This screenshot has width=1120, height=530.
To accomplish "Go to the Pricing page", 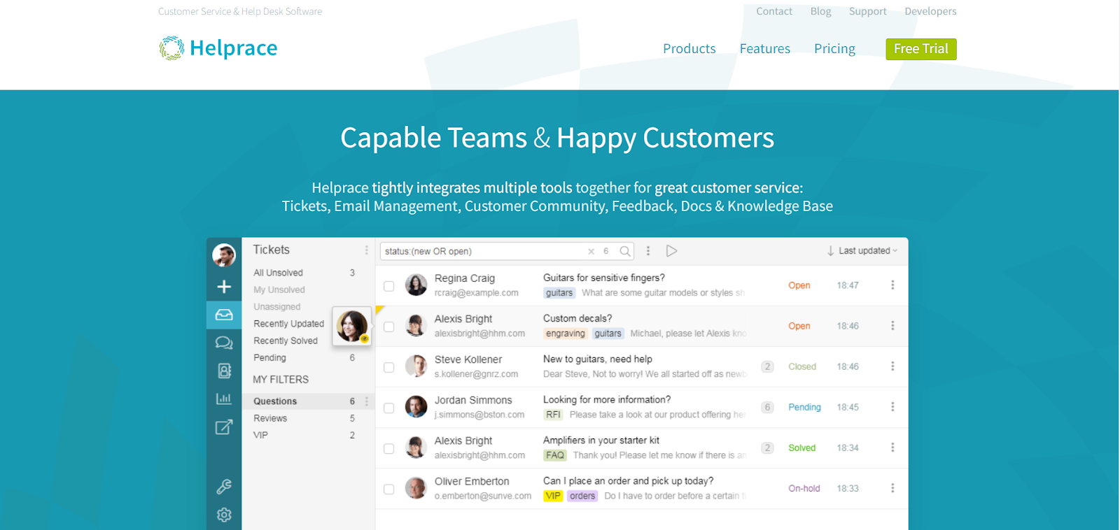I will (x=834, y=49).
